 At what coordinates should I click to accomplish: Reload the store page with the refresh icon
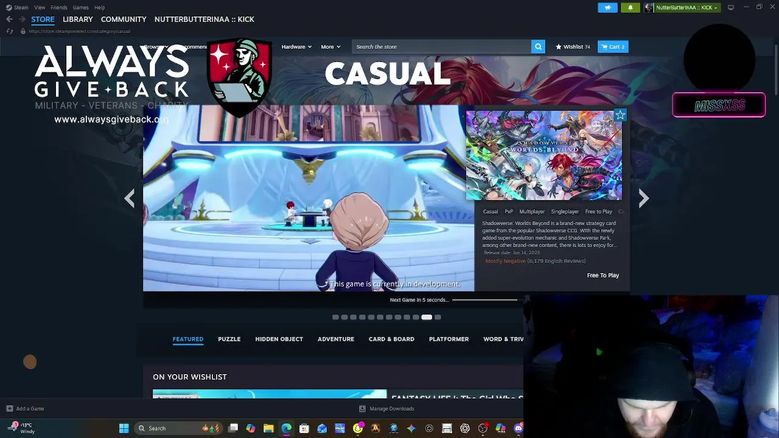9,31
